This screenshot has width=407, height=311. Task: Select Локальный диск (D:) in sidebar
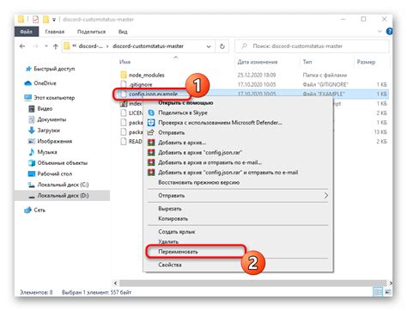click(x=63, y=196)
